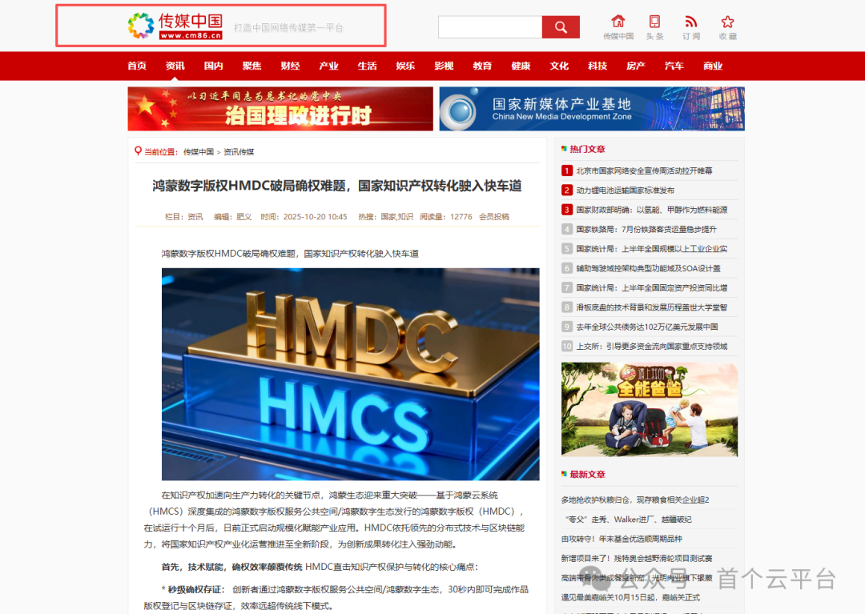865x614 pixels.
Task: Open the 国家新媒体产业基地 banner
Action: 592,109
